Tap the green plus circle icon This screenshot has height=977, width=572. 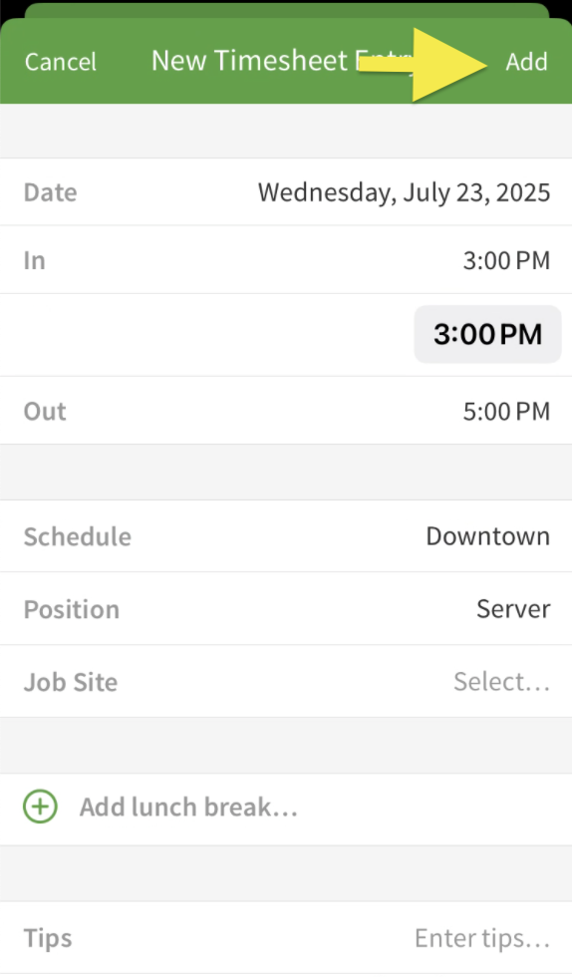point(40,807)
